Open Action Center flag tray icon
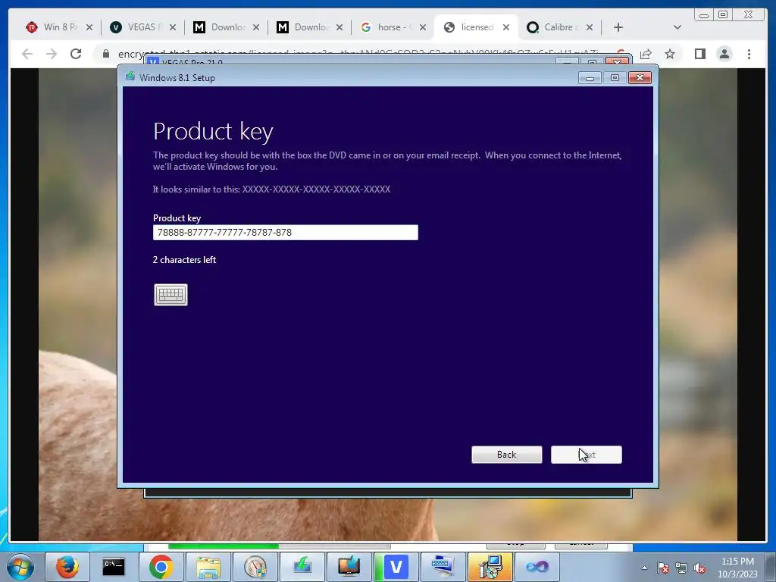 point(663,568)
